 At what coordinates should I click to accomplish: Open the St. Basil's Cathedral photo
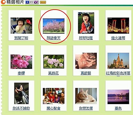click(118, 61)
